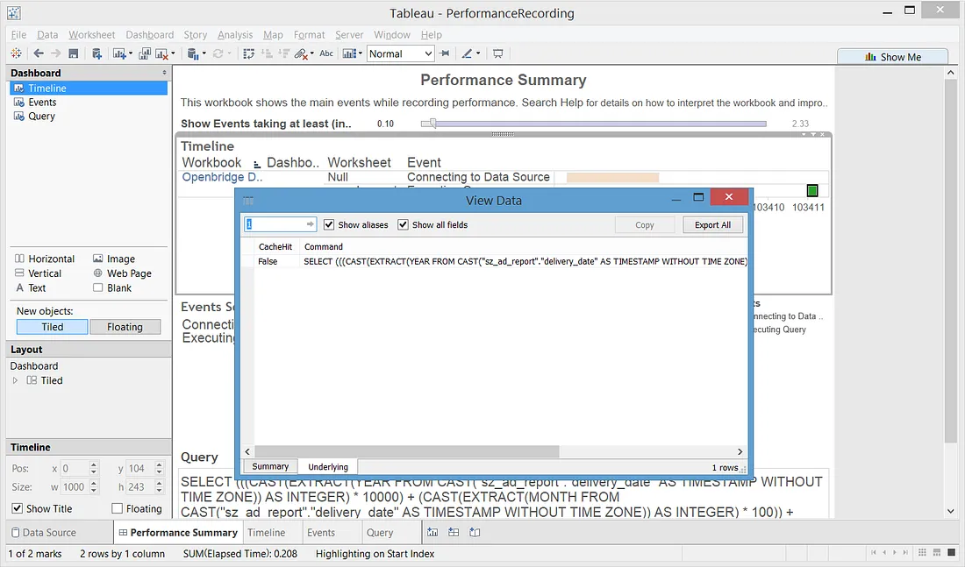Click the Highlight pen toolbar icon
Image resolution: width=965 pixels, height=567 pixels.
(x=467, y=54)
